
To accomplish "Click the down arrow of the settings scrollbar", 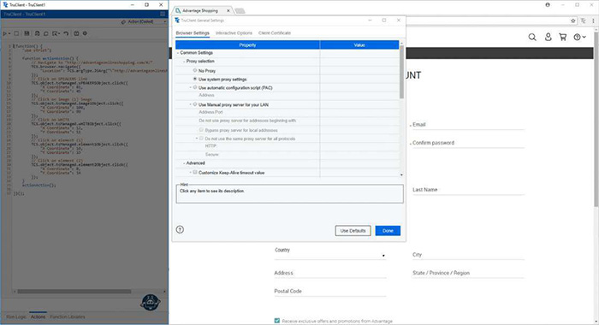I will click(x=401, y=174).
